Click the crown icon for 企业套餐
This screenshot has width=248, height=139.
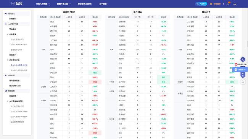(211, 4)
